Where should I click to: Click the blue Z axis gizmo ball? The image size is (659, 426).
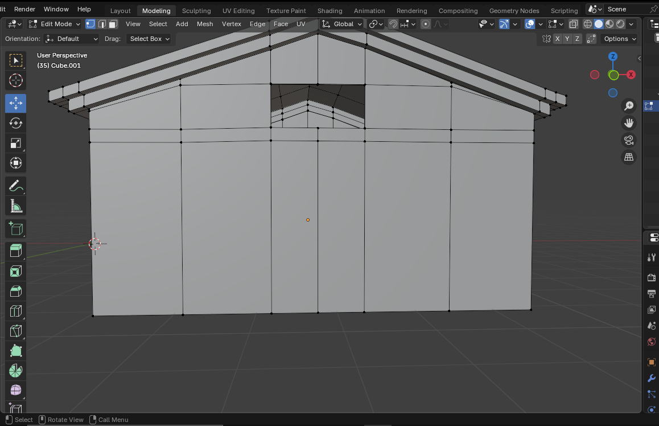coord(613,56)
